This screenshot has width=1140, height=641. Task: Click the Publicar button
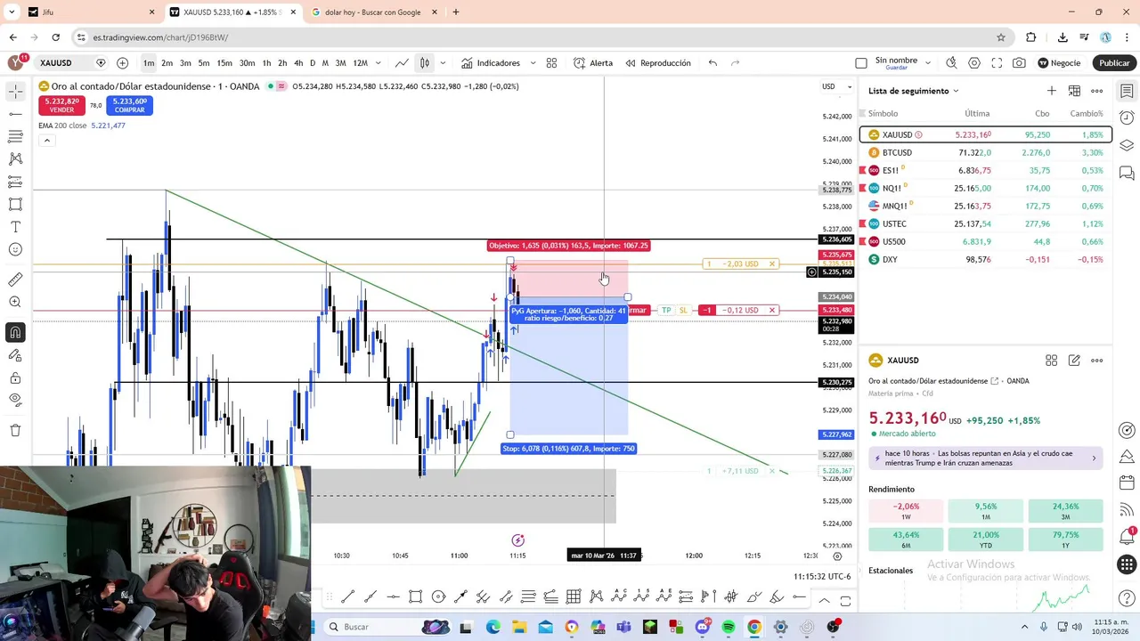pos(1114,63)
